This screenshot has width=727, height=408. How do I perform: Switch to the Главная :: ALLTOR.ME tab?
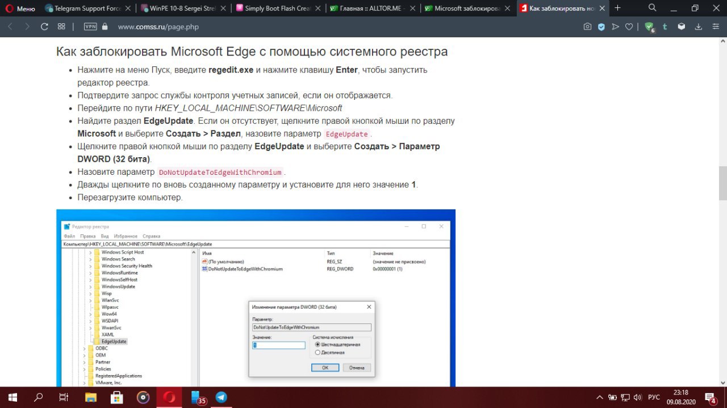(367, 9)
